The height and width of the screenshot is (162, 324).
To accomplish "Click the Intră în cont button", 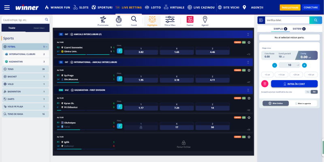I will pos(294,84).
